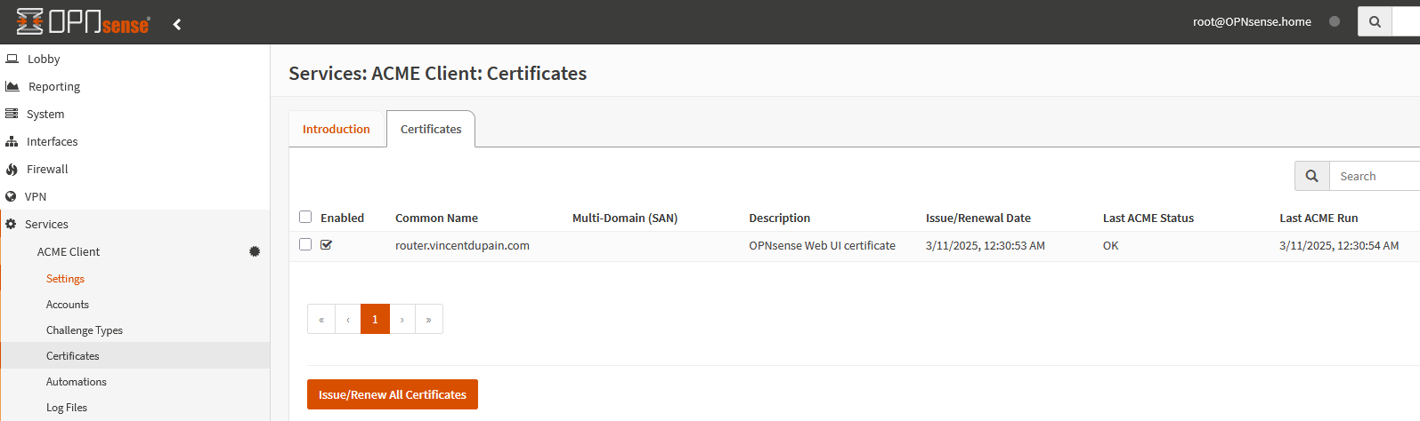Click the OPNsense logo
The image size is (1420, 421).
click(x=83, y=22)
